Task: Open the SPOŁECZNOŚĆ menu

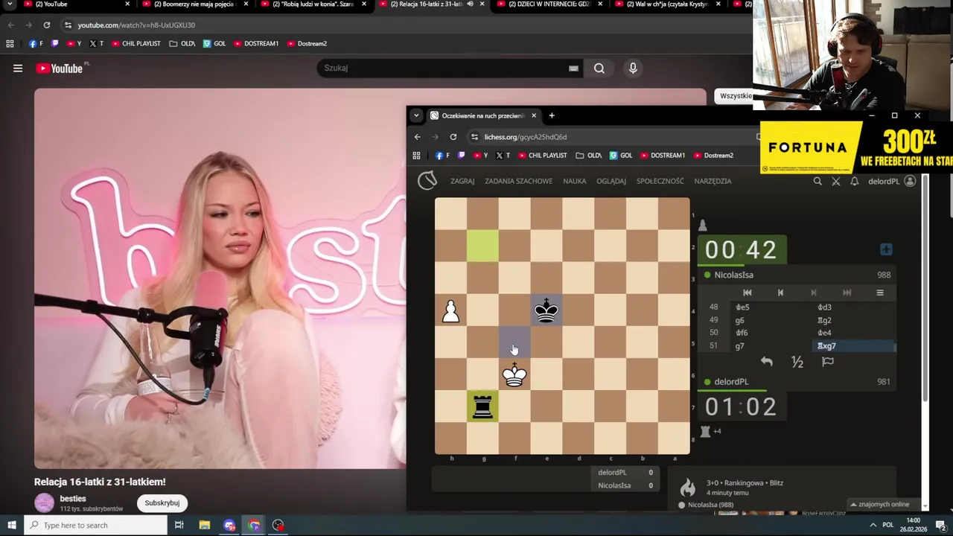Action: coord(660,181)
